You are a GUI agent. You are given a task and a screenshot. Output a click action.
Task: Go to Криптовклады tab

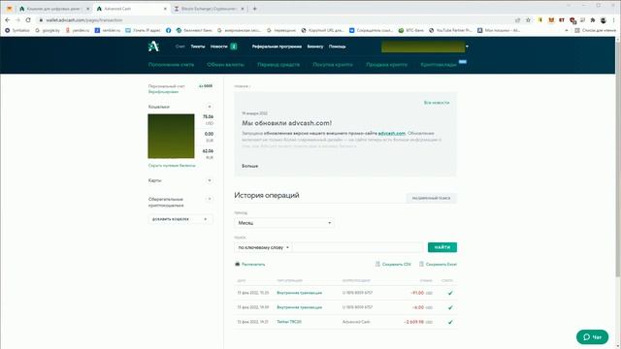click(x=439, y=65)
